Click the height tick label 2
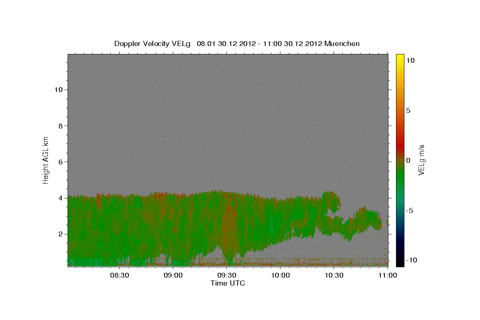The image size is (480, 320). [x=61, y=234]
